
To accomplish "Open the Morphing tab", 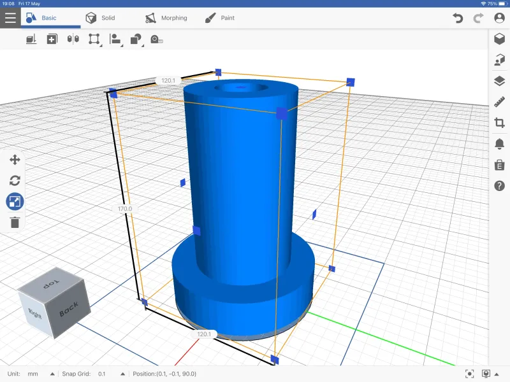I will click(x=166, y=18).
